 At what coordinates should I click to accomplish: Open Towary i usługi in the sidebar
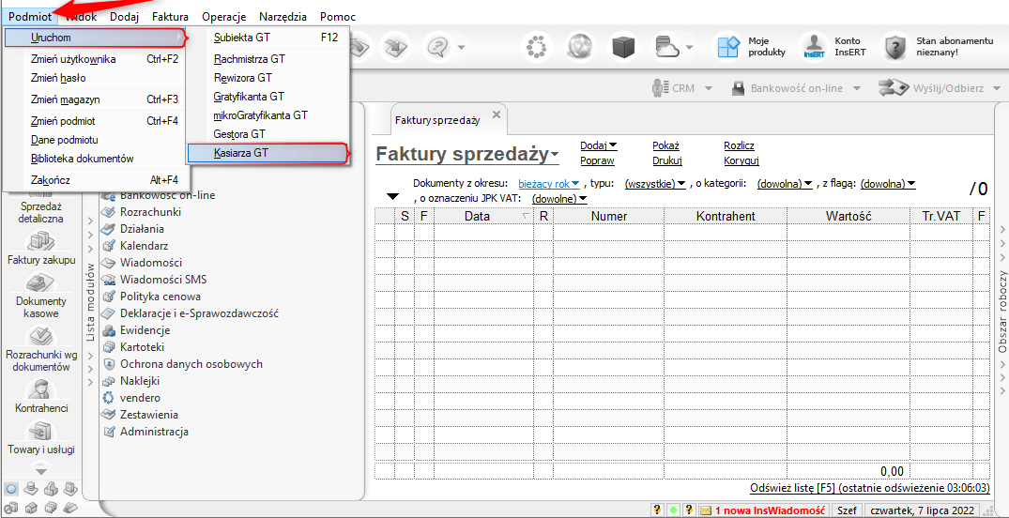(41, 436)
